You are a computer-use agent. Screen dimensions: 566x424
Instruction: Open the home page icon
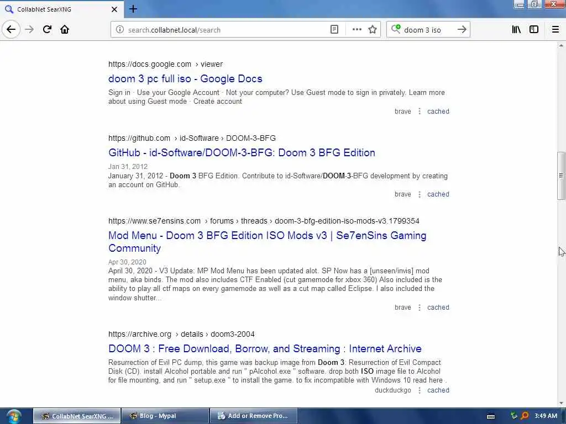click(65, 29)
